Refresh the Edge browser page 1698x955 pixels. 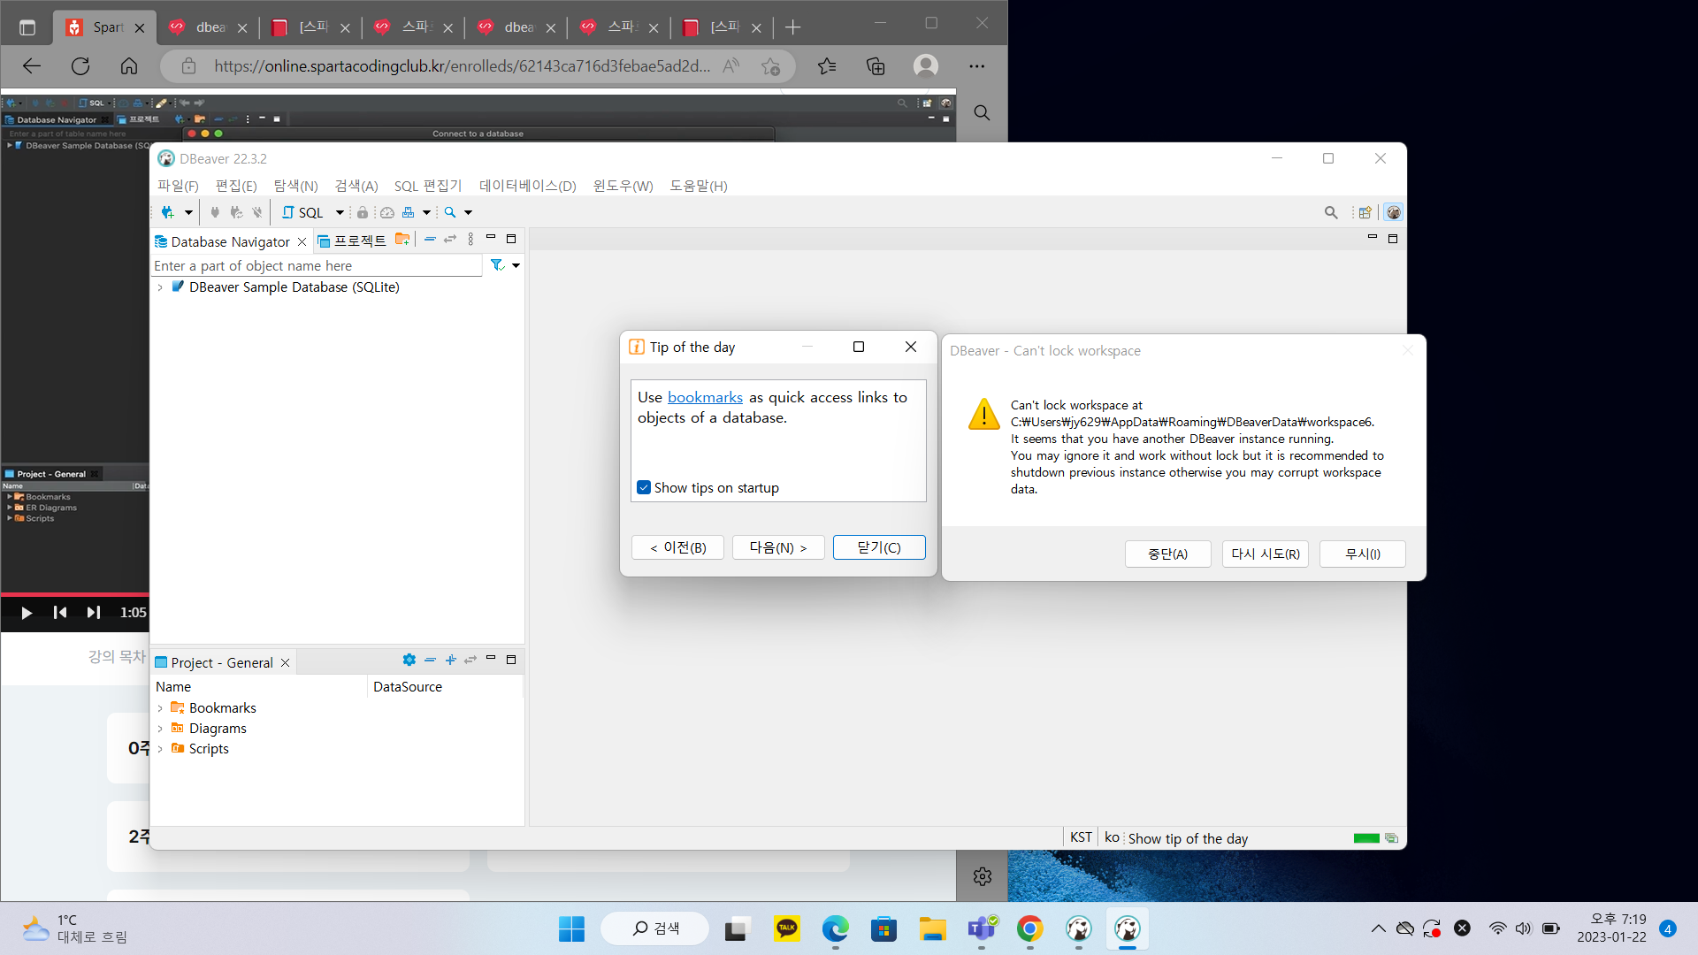click(80, 66)
